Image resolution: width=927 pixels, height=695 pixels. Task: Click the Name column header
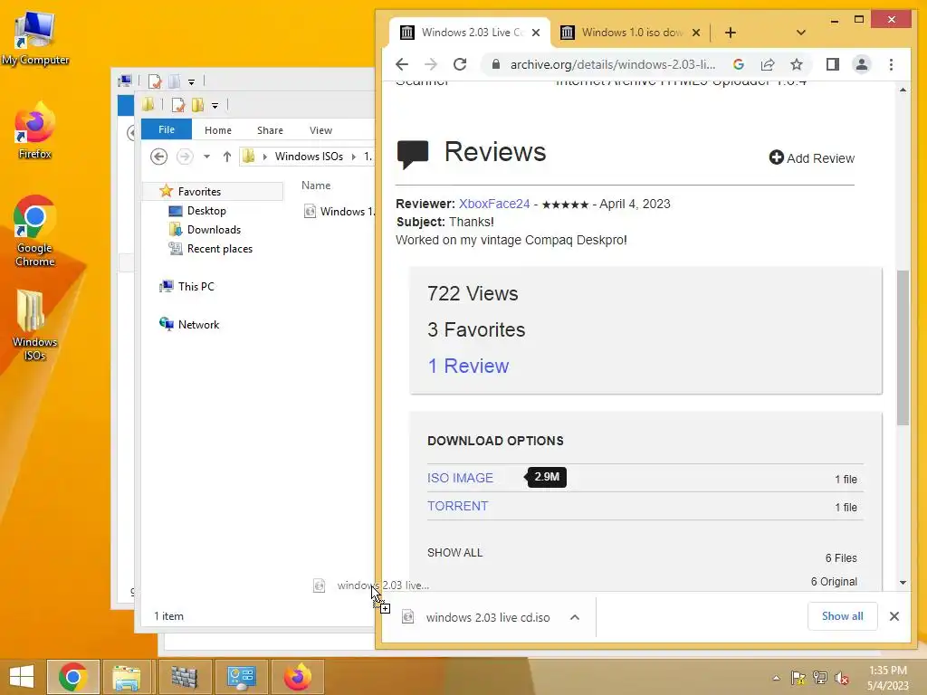click(x=316, y=185)
